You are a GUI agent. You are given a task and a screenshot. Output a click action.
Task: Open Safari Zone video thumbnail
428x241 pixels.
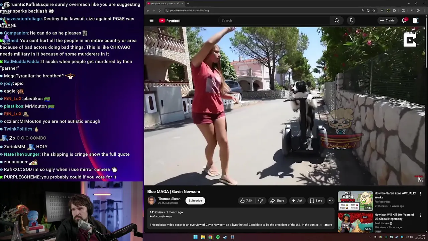tap(355, 201)
